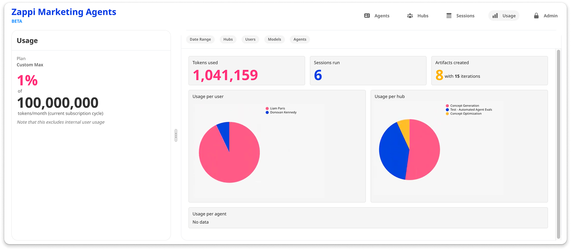Open the Models filter chip
This screenshot has height=250, width=571.
click(x=274, y=39)
